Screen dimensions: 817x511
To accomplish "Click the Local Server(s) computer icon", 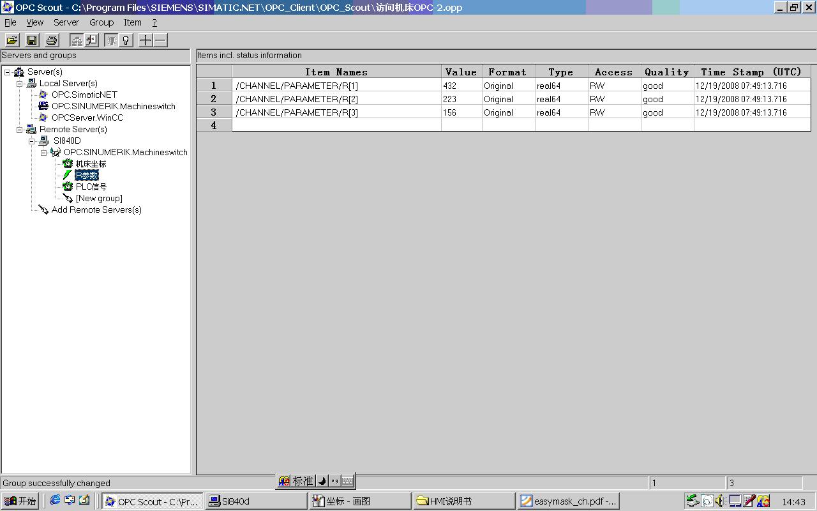I will pos(31,84).
